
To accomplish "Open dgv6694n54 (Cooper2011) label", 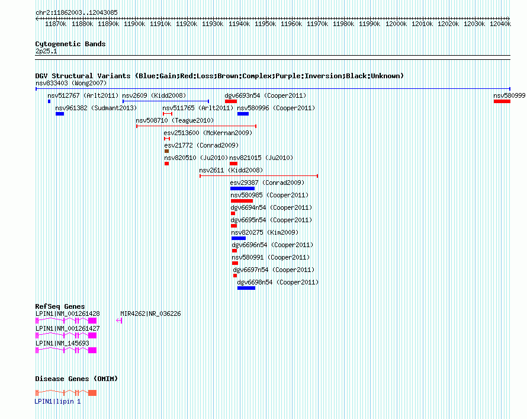I will [x=271, y=207].
